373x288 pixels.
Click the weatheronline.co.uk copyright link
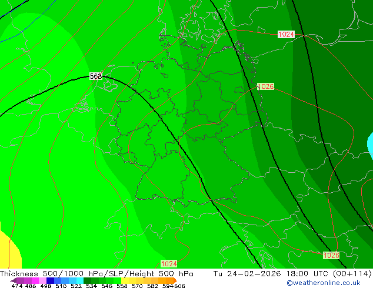[x=324, y=283]
